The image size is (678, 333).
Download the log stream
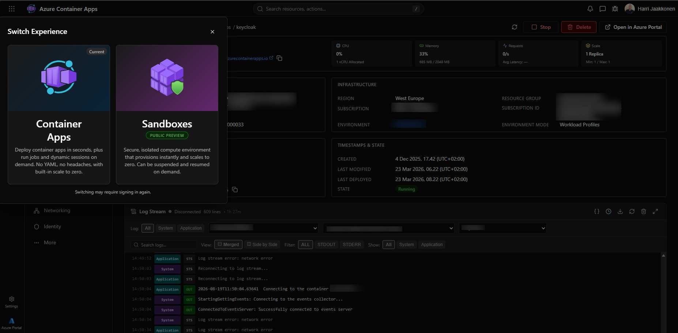[x=620, y=211]
